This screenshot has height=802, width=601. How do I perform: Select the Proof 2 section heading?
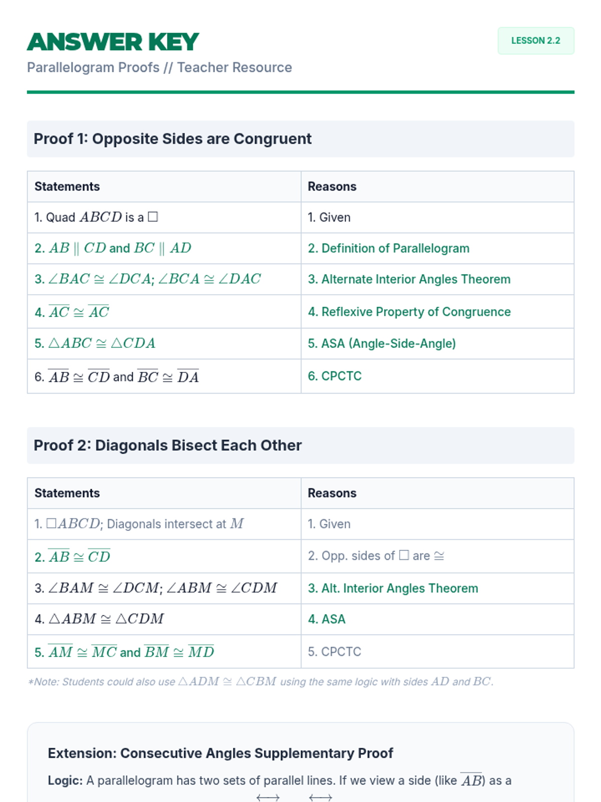click(x=167, y=446)
